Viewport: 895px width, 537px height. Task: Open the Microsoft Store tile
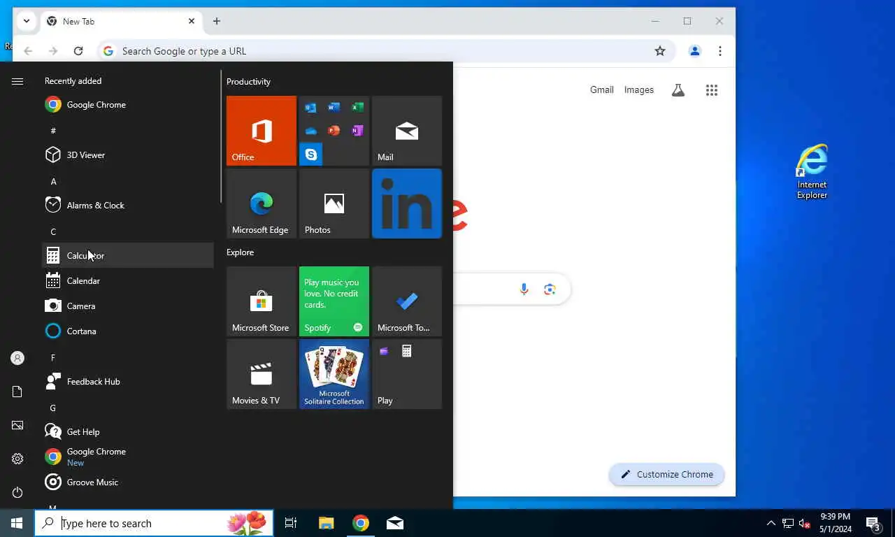pyautogui.click(x=262, y=301)
